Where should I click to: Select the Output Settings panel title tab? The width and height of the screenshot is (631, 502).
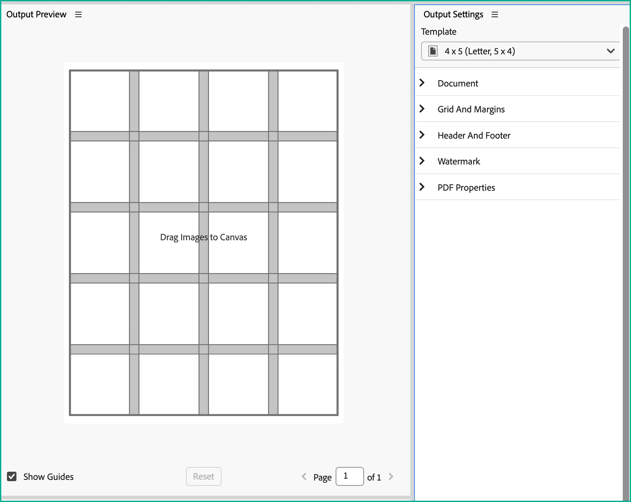[453, 15]
